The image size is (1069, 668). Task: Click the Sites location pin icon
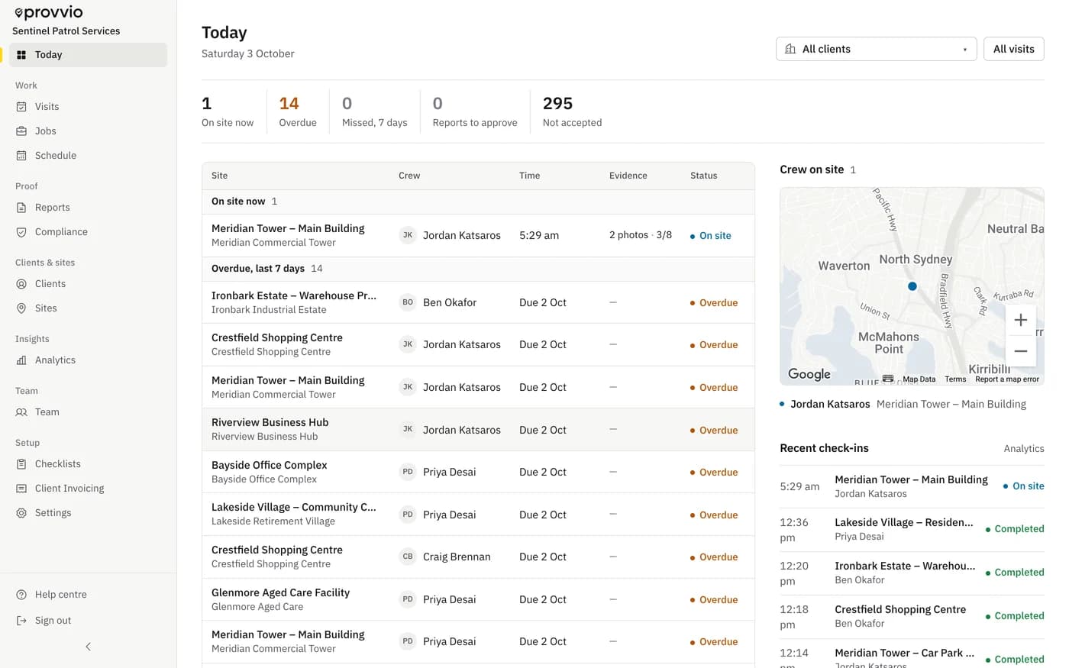(21, 308)
